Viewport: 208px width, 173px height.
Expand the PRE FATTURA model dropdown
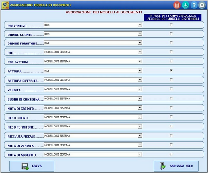pyautogui.click(x=140, y=61)
